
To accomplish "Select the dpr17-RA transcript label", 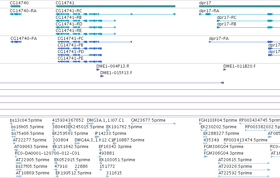I will 209,11.
